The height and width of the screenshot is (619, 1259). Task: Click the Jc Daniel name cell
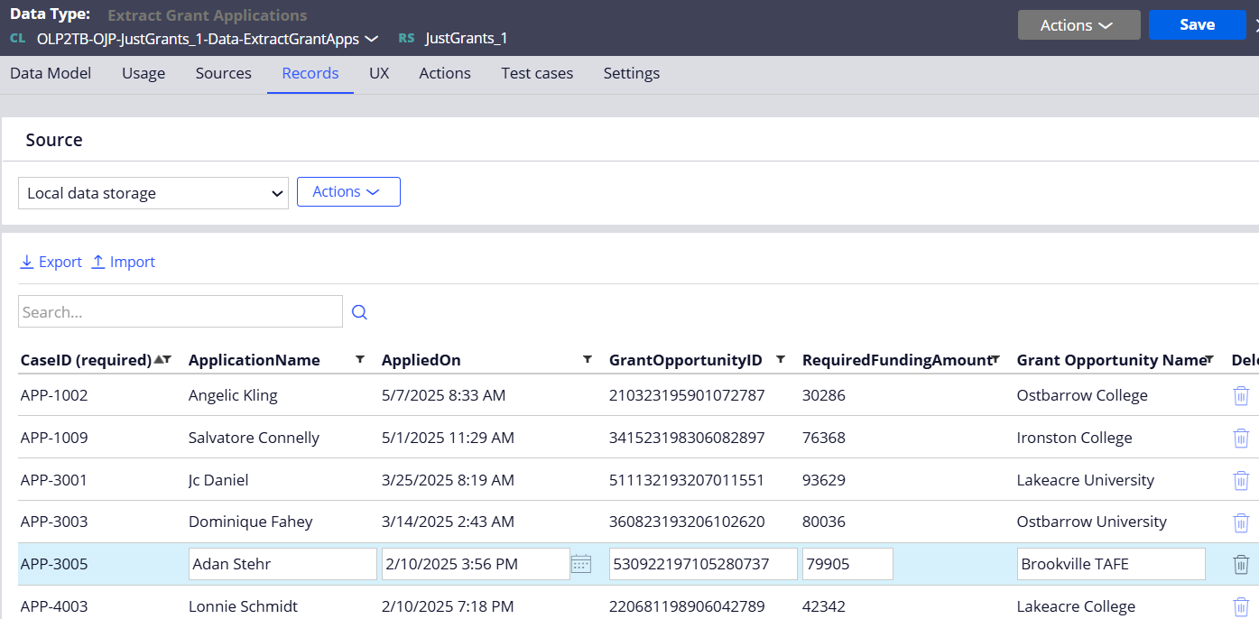[218, 480]
